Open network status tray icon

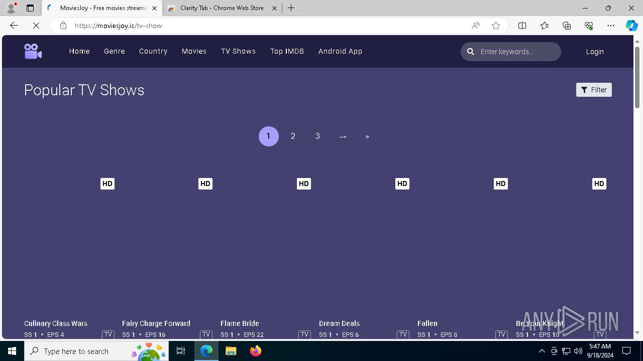click(x=566, y=351)
